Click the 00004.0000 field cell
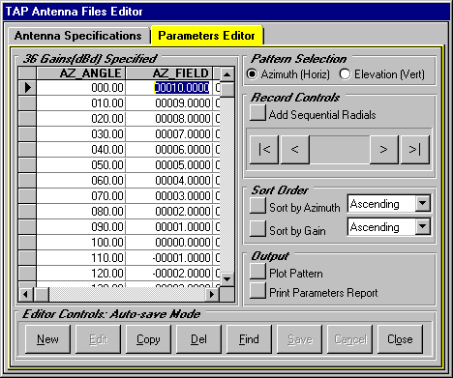 pos(169,181)
